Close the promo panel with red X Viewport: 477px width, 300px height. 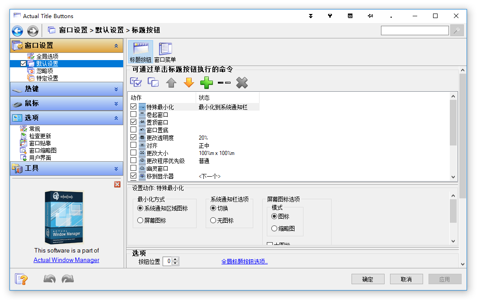tap(117, 184)
